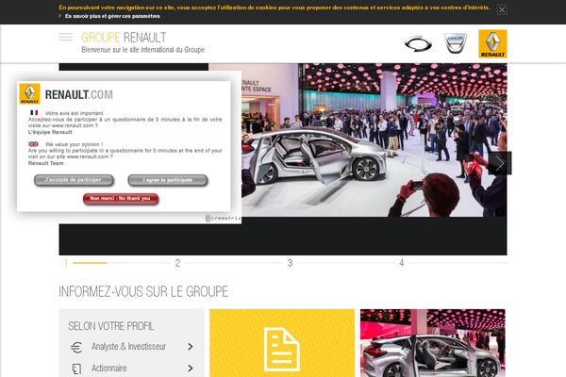Image resolution: width=566 pixels, height=377 pixels.
Task: Jump to carousel slide 1
Action: pos(66,263)
